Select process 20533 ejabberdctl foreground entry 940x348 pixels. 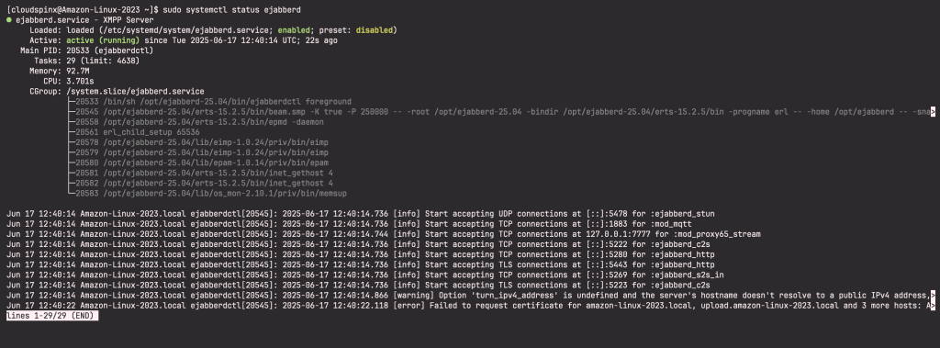click(x=209, y=102)
